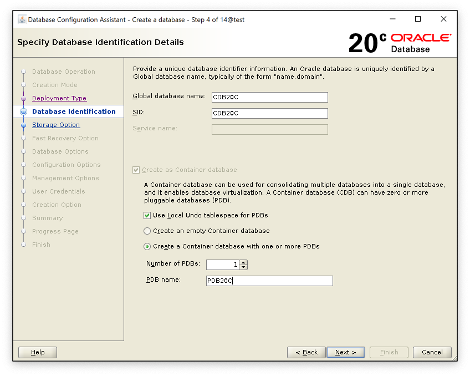Select Container database with one or more PDBs

tap(147, 246)
